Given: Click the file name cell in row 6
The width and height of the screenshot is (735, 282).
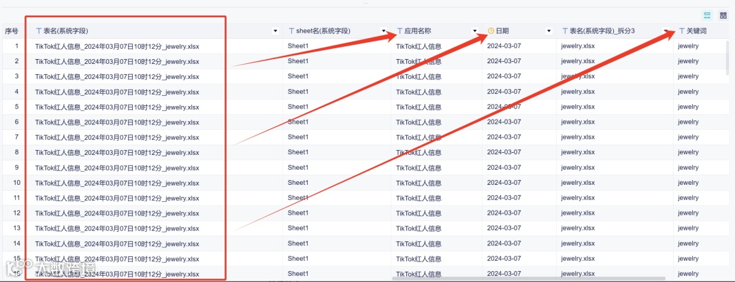Looking at the screenshot, I should pos(117,122).
